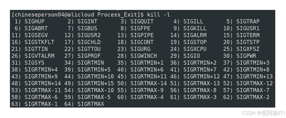Viewport: 286px width, 118px height.
Task: Select the SIGCONT signal name
Action: pyautogui.click(x=142, y=42)
